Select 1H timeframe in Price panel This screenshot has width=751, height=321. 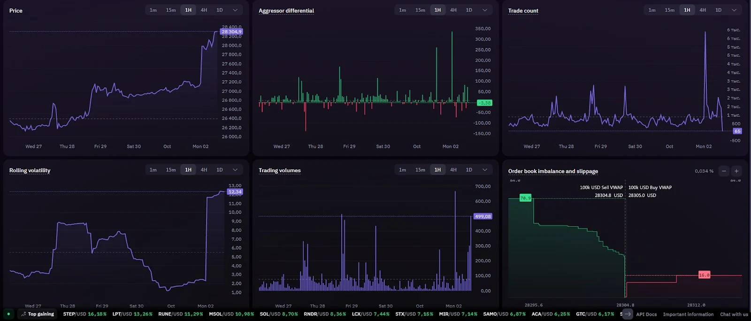[188, 10]
